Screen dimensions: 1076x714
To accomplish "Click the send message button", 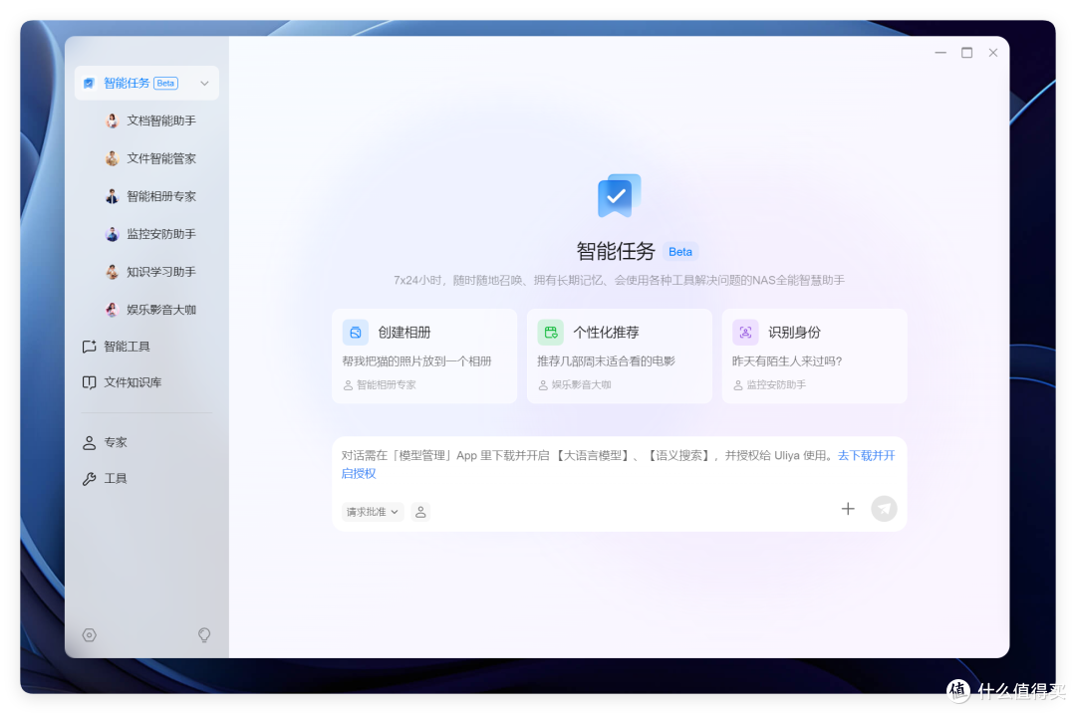I will (x=884, y=509).
